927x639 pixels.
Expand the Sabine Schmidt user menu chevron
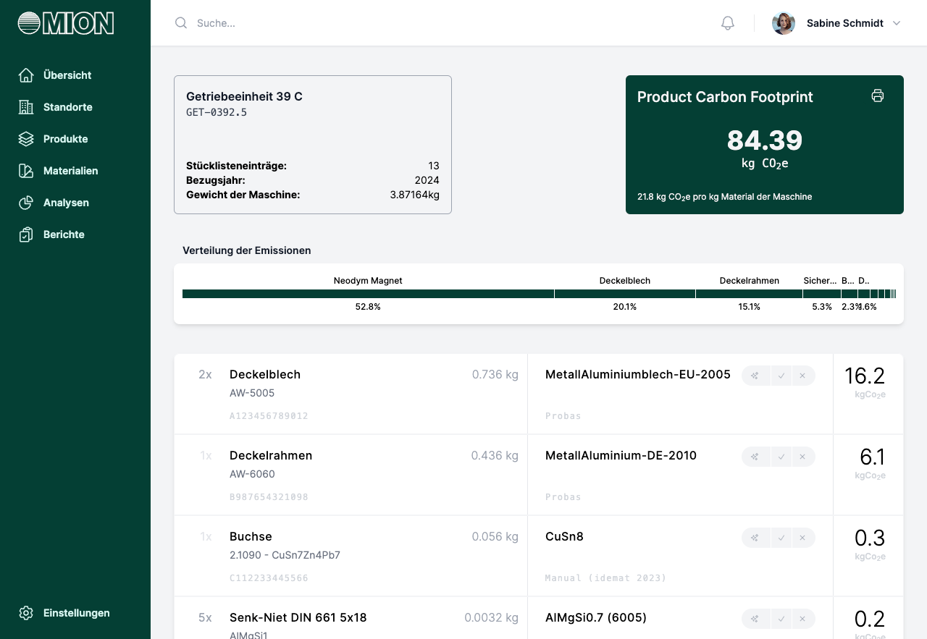pyautogui.click(x=897, y=23)
